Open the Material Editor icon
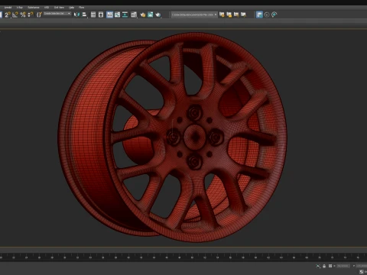 point(134,15)
